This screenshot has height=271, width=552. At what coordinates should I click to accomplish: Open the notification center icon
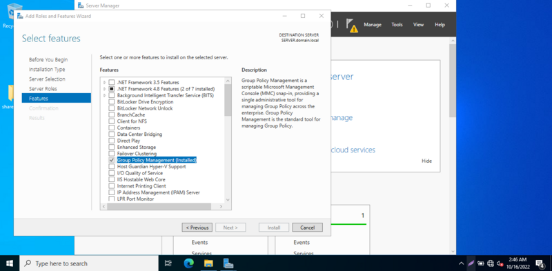(540, 263)
